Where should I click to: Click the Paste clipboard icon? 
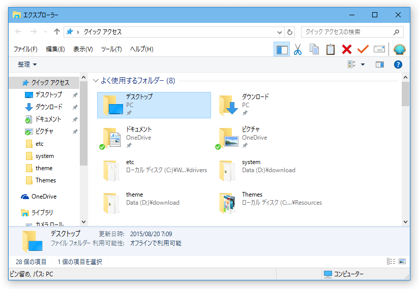click(331, 49)
